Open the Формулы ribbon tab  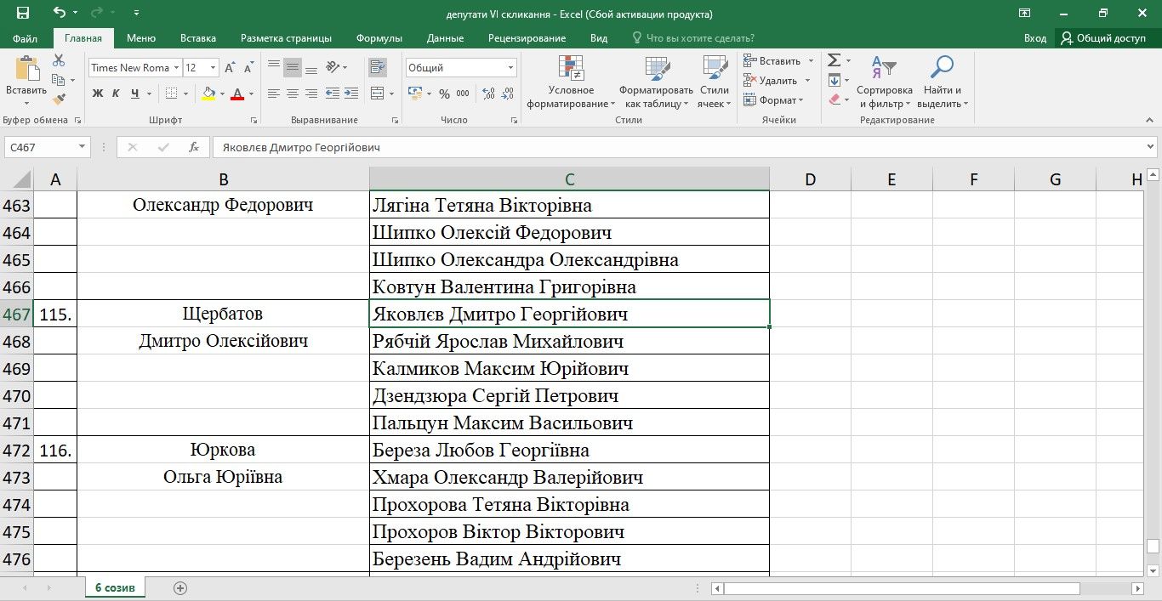tap(379, 38)
